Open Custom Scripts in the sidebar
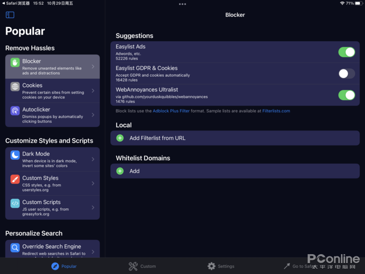 coord(53,207)
